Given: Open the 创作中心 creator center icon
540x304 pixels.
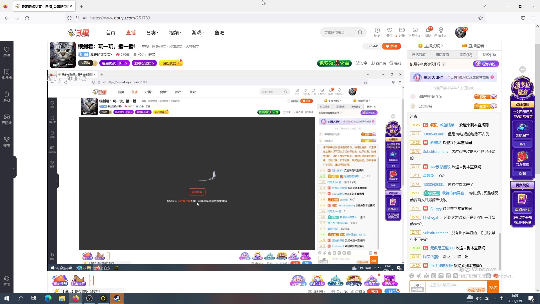Looking at the screenshot, I should coord(441,32).
